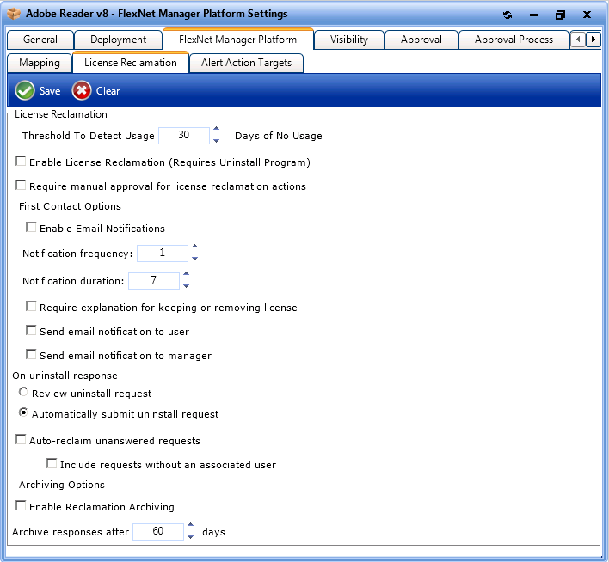Increase Notification frequency value

195,247
